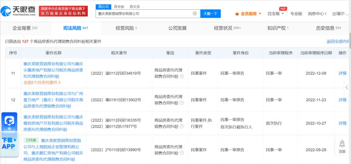This screenshot has height=164, width=351.
Task: Click the official credit agency red banner
Action: [63, 11]
